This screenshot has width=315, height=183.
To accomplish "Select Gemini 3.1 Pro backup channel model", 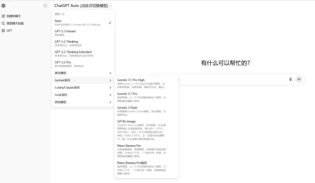I will tap(146, 97).
